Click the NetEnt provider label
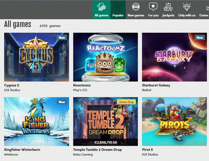 point(147,90)
